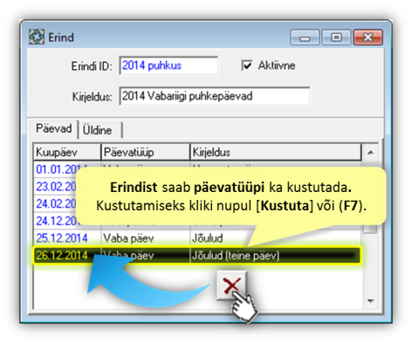Maximize the Erind window
Screen dimensions: 412x343
point(336,37)
